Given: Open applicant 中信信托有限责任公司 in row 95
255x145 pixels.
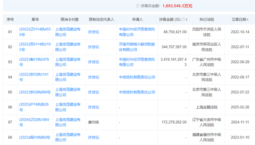Looking at the screenshot, I should point(137,92).
